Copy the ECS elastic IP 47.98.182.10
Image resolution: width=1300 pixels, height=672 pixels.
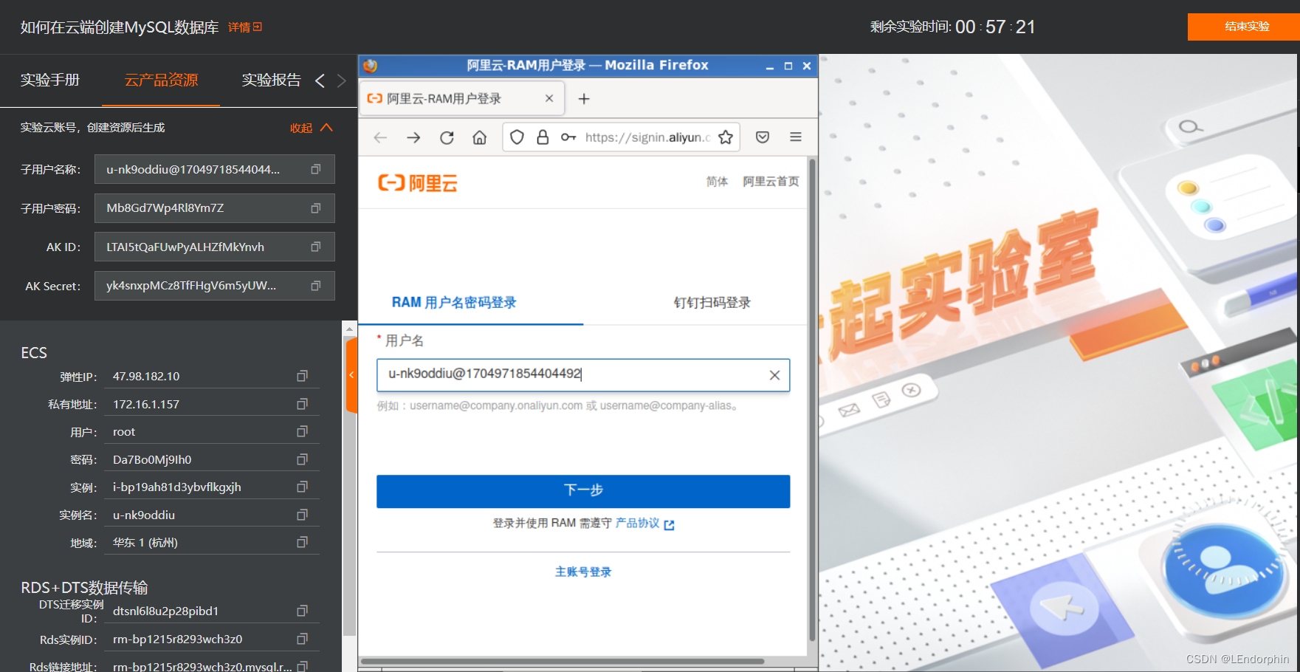302,376
